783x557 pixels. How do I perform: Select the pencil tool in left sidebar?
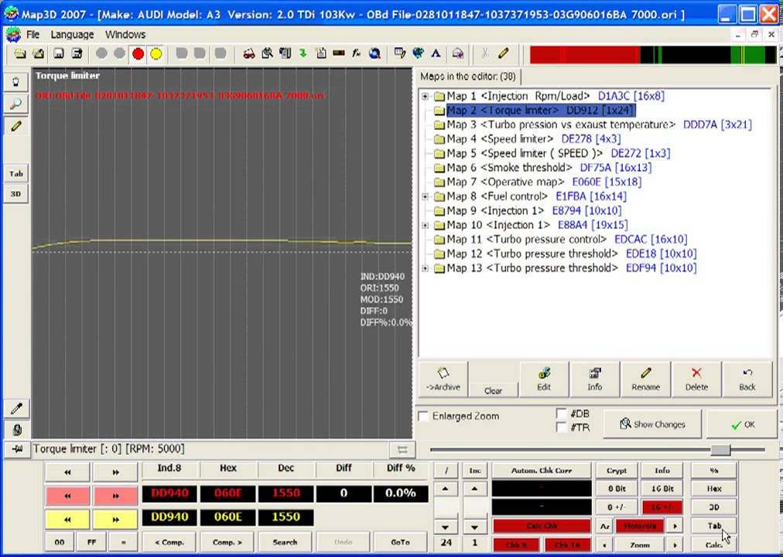tap(16, 126)
